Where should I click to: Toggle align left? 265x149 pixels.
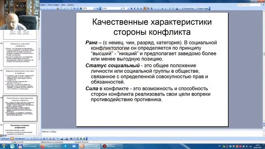[x=145, y=8]
